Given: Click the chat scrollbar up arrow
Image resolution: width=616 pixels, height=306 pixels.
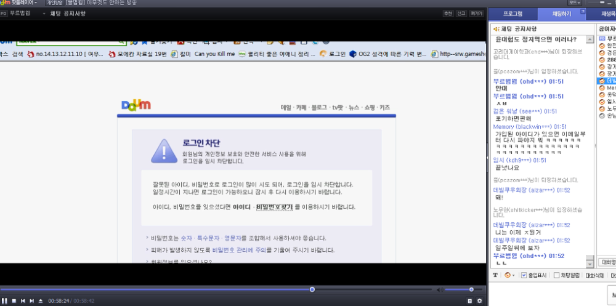Looking at the screenshot, I should click(x=590, y=39).
